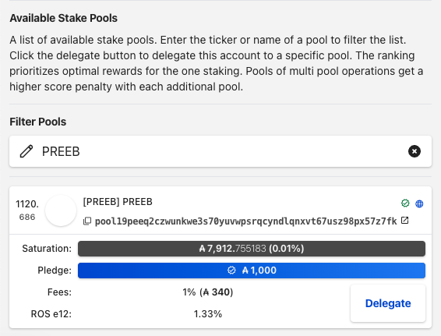
Task: Open the pool website globe icon
Action: [x=419, y=203]
